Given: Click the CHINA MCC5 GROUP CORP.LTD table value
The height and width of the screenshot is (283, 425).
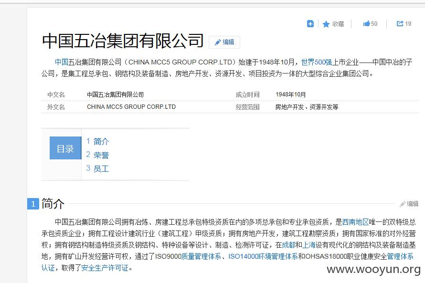Looking at the screenshot, I should (x=131, y=107).
